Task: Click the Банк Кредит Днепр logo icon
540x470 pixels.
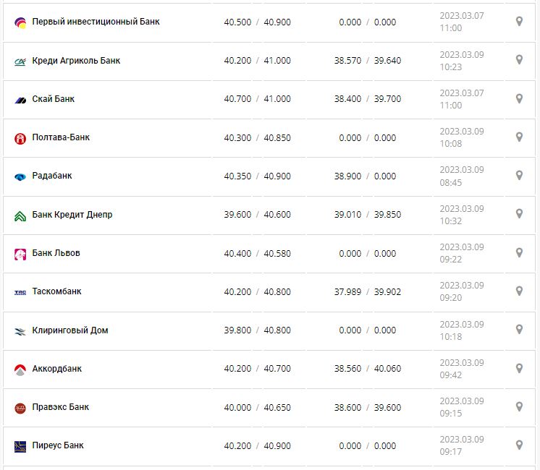Action: coord(20,215)
